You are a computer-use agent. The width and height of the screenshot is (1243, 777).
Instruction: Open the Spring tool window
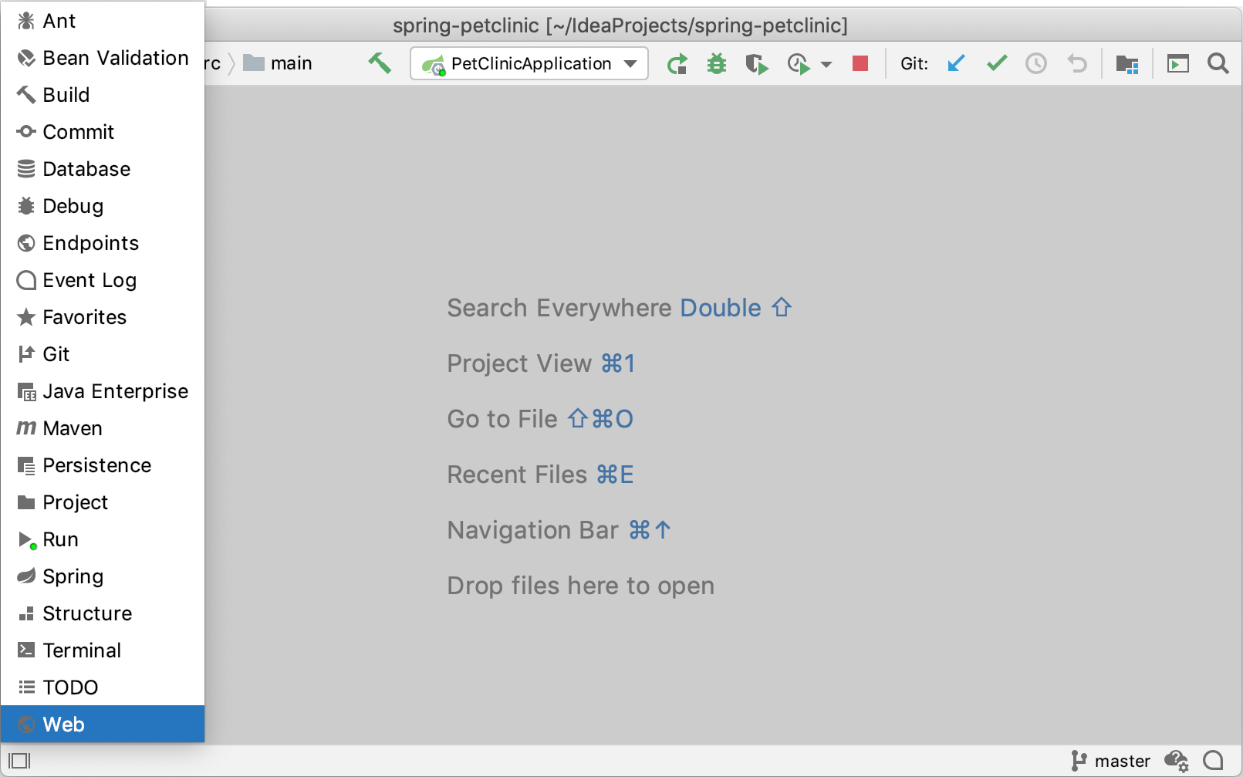click(103, 576)
